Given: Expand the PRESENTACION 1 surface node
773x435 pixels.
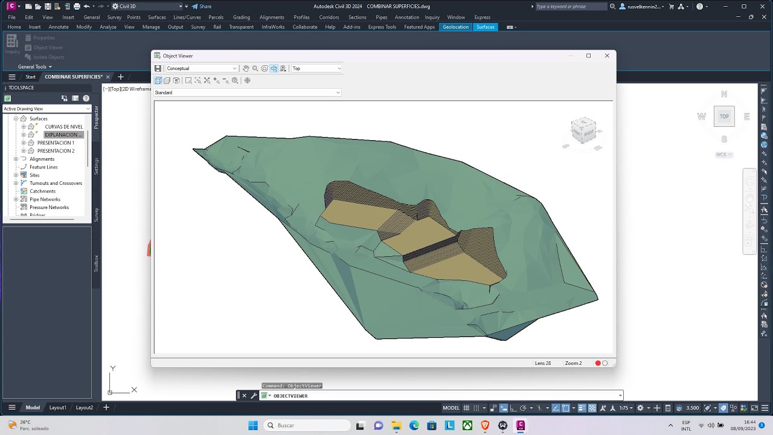Looking at the screenshot, I should pyautogui.click(x=24, y=143).
